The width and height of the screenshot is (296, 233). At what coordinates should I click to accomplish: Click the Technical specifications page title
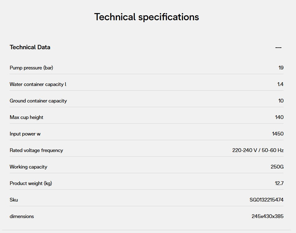(x=147, y=17)
